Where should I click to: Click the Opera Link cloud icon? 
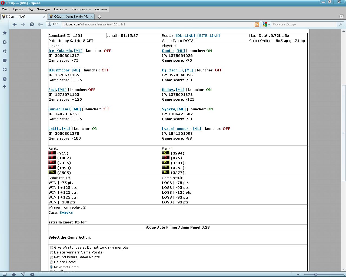coord(14,274)
